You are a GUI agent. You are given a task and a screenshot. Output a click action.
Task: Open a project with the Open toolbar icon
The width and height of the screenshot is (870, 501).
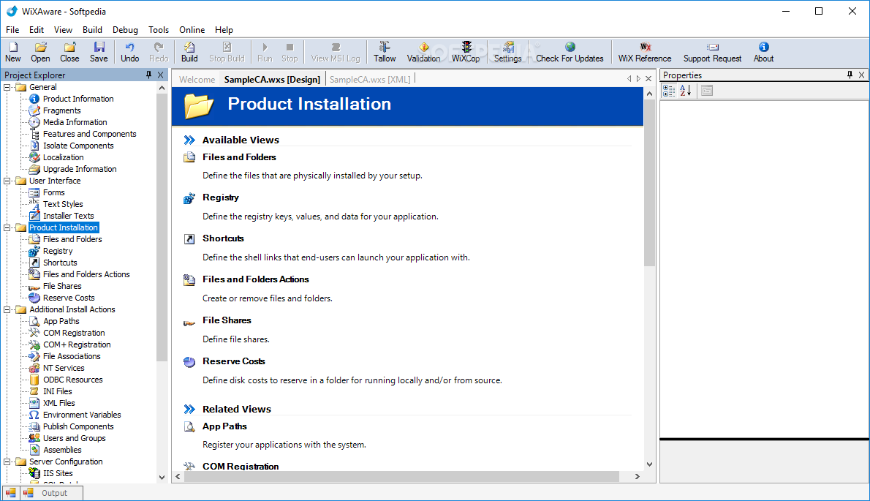(40, 52)
